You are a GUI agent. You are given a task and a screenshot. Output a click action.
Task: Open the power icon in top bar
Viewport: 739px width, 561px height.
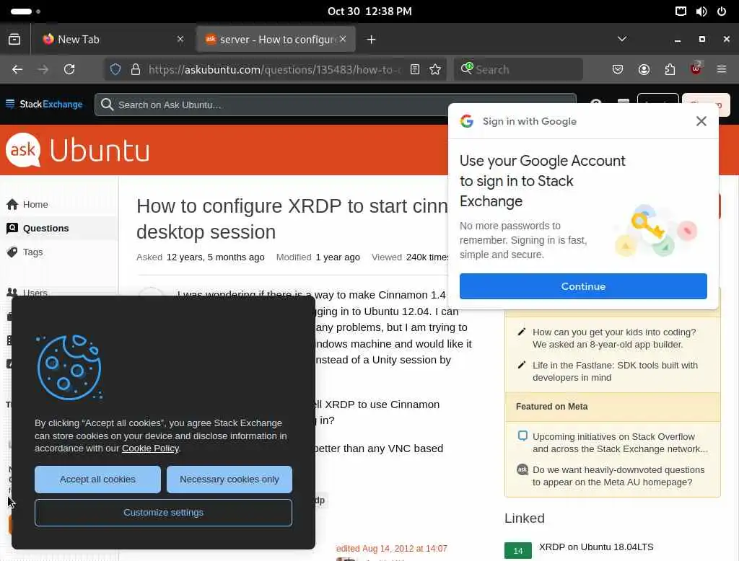pyautogui.click(x=722, y=12)
